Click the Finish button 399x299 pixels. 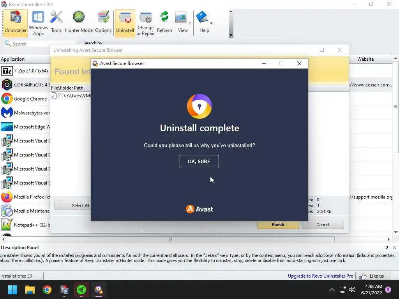pyautogui.click(x=278, y=225)
